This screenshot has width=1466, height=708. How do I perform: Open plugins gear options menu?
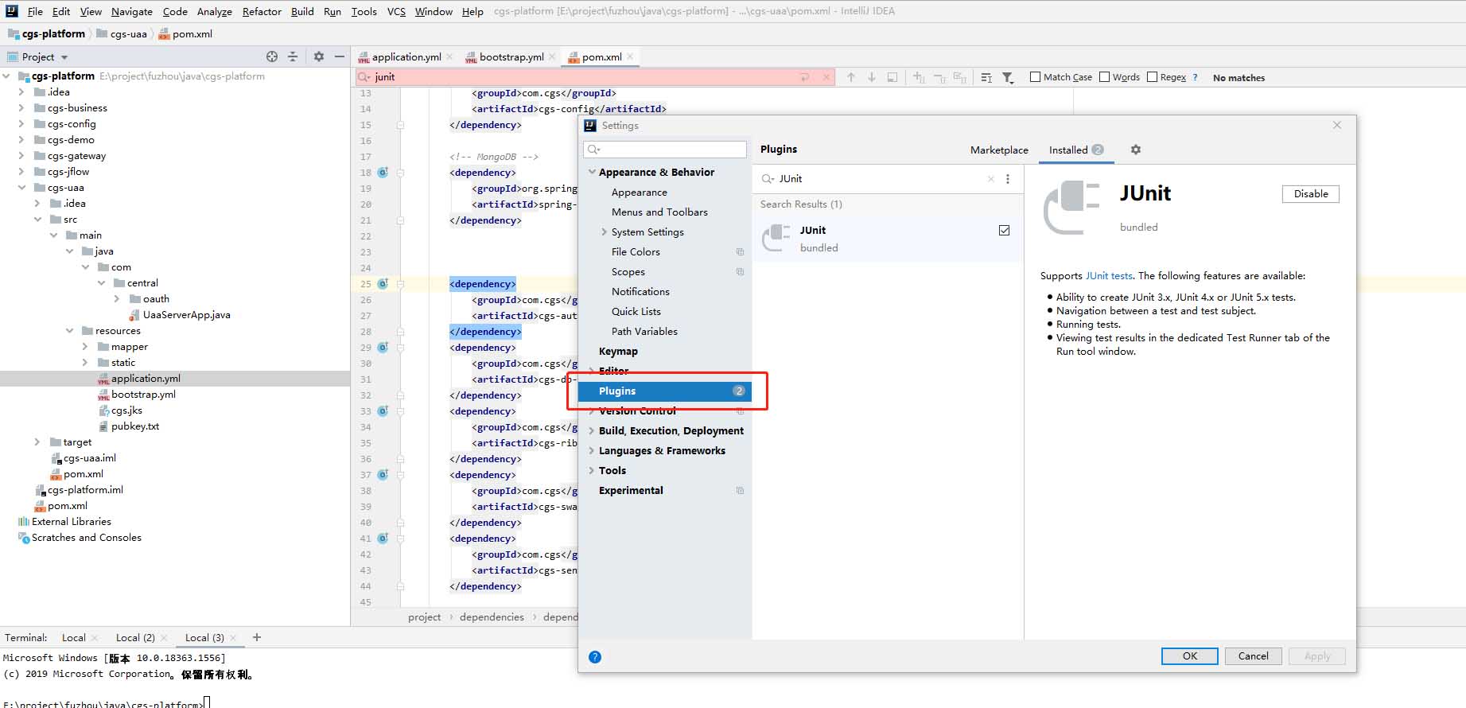(1136, 150)
